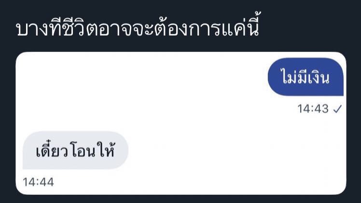The image size is (361, 203).
Task: Click the 14:44 timestamp
Action: (38, 182)
